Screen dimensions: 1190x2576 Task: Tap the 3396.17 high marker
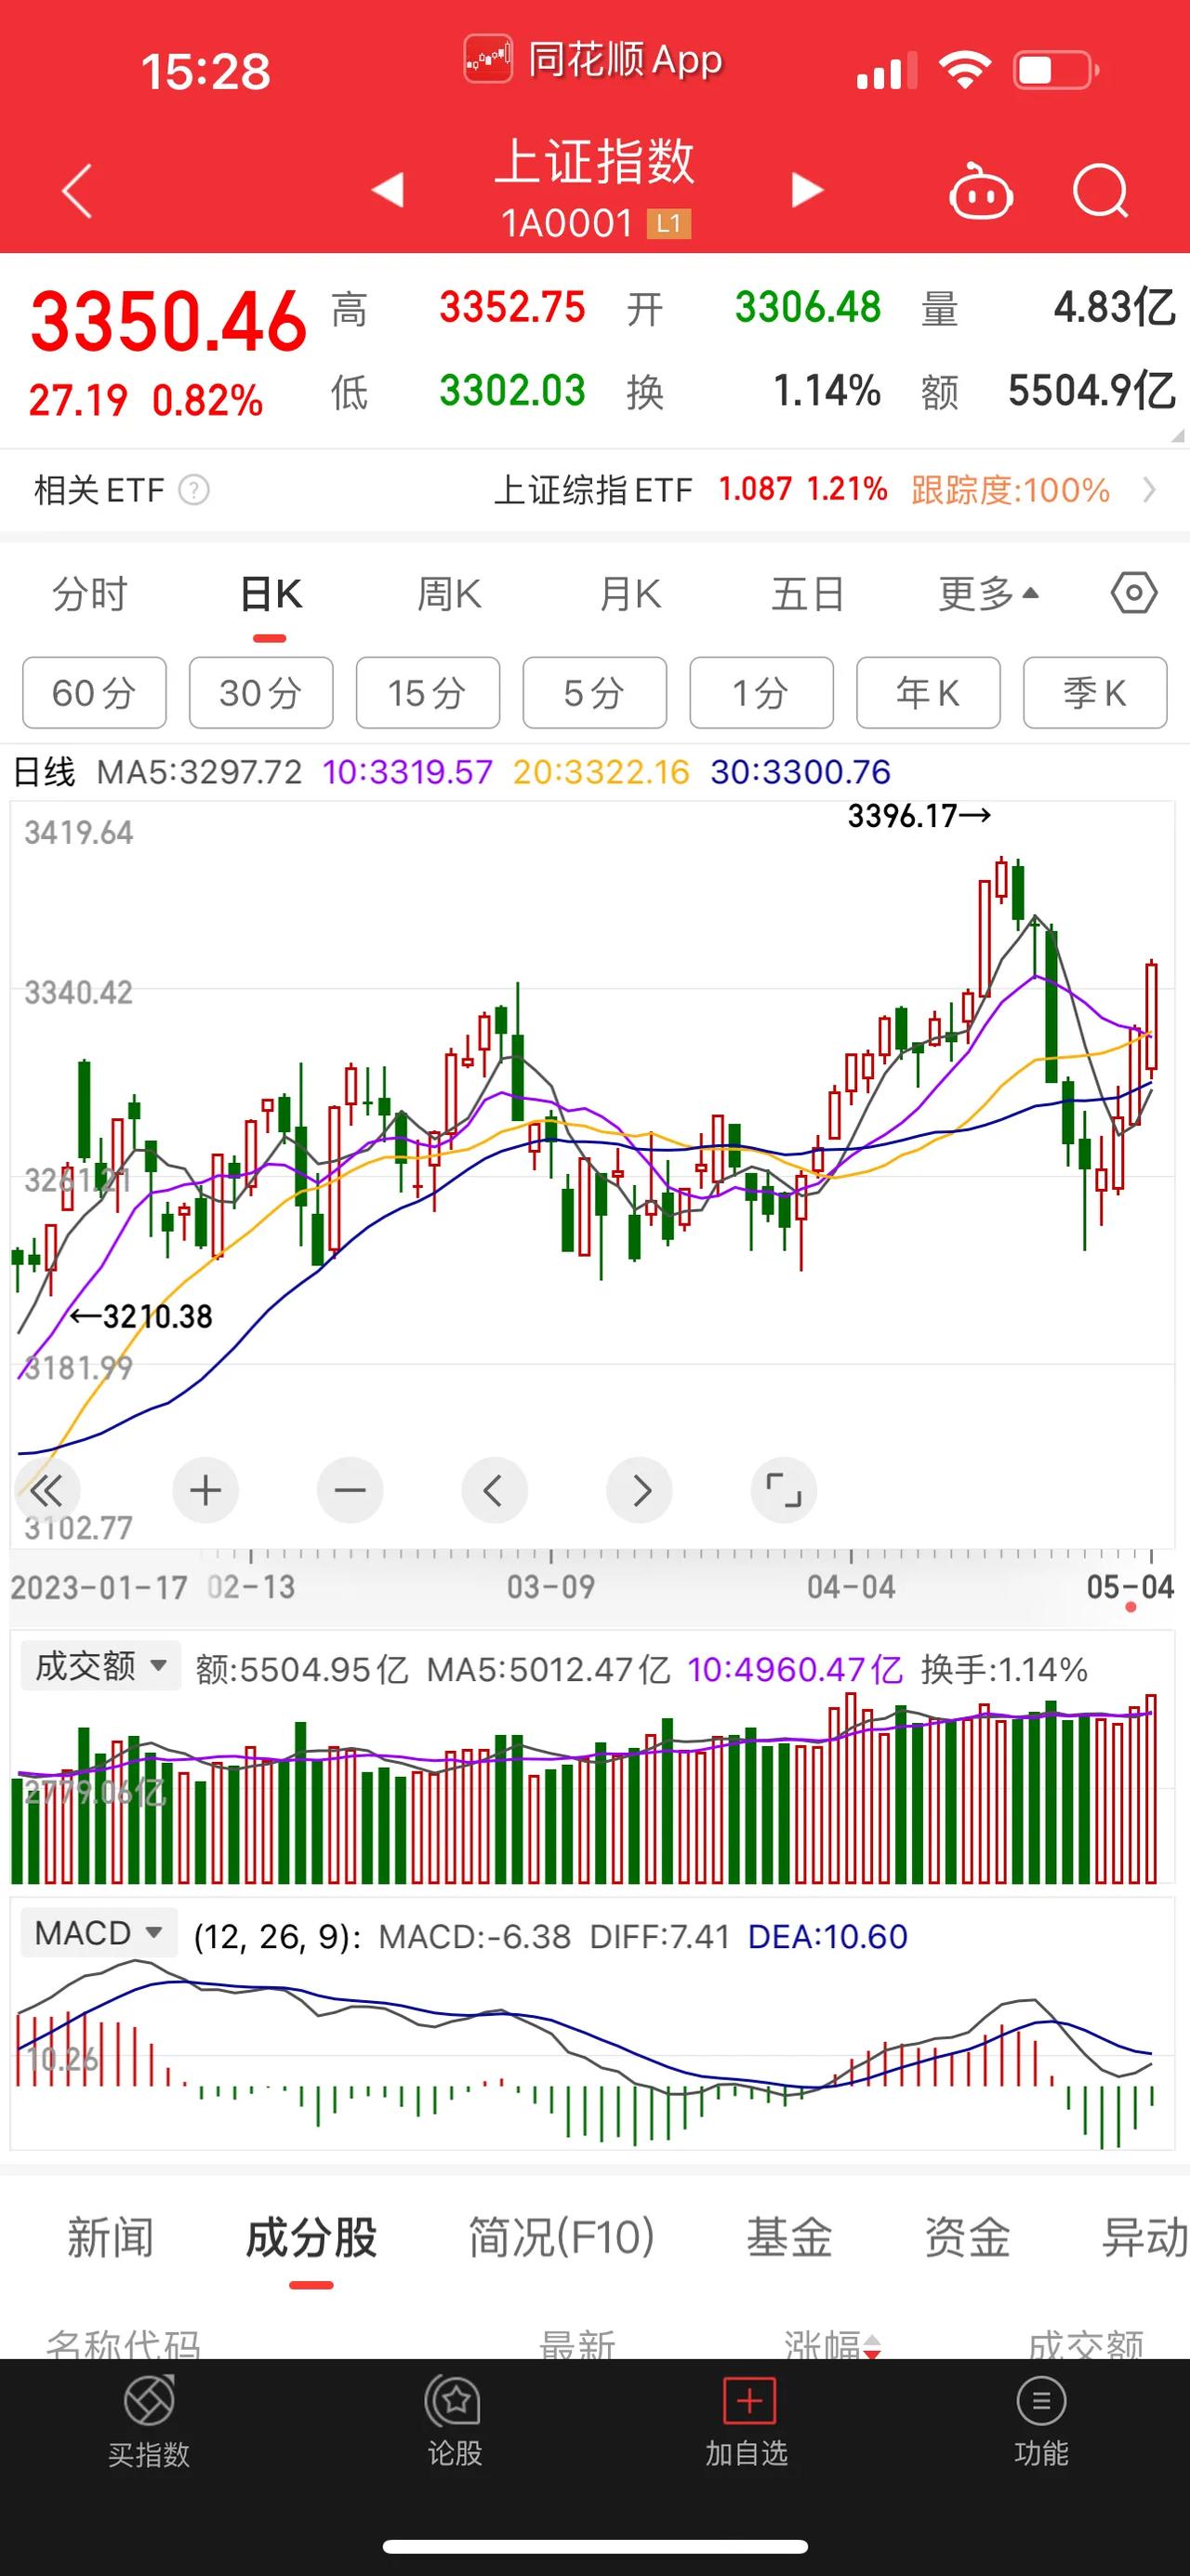click(919, 816)
